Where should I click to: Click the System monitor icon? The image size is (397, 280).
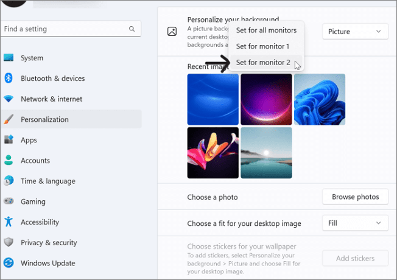pos(9,58)
